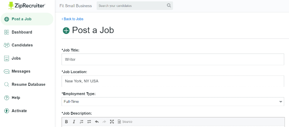Viewport: 289px width, 127px height.
Task: Insert a numbered list in editor
Action: 82,122
